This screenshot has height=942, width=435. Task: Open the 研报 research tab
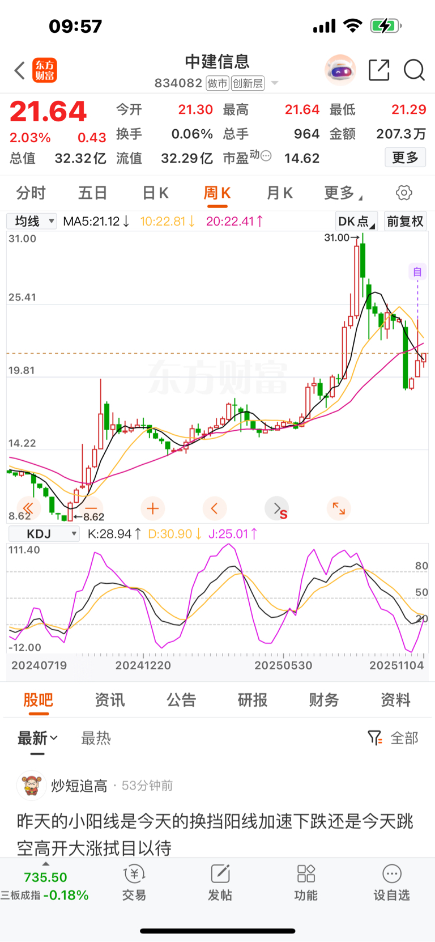253,700
